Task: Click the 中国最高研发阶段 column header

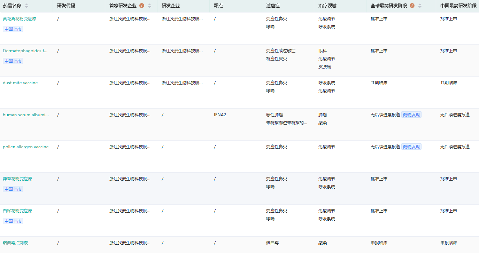Action: 458,6
